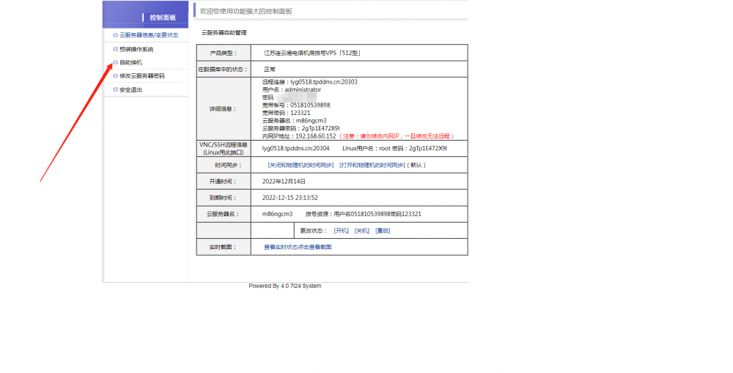Click the 宽带帐号 051810539898 line
The image size is (733, 373).
pyautogui.click(x=296, y=106)
